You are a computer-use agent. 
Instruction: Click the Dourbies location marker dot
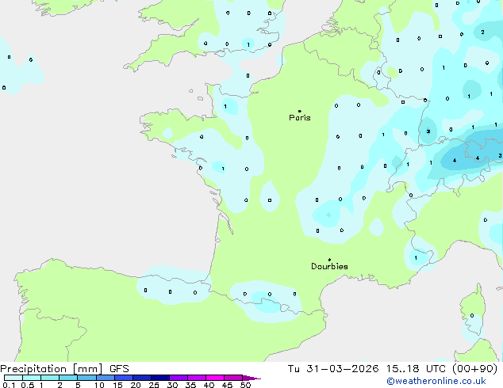[x=329, y=260]
